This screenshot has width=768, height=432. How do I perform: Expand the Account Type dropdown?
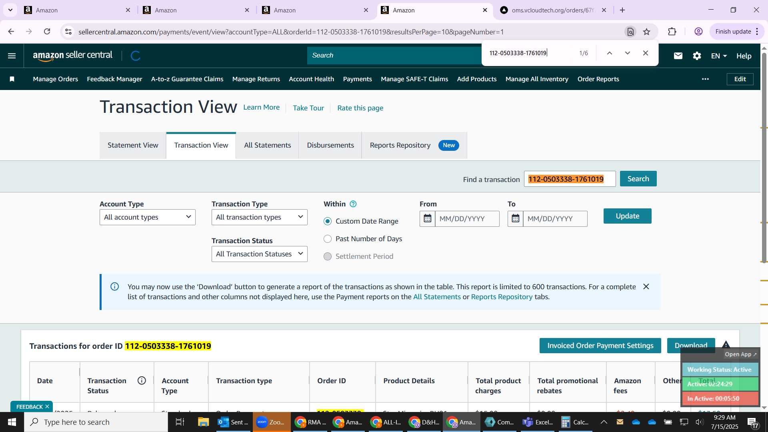coord(148,217)
